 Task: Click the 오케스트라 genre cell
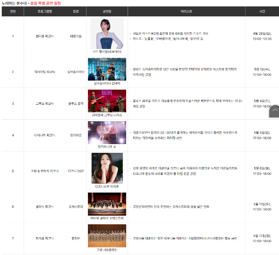coord(76,207)
